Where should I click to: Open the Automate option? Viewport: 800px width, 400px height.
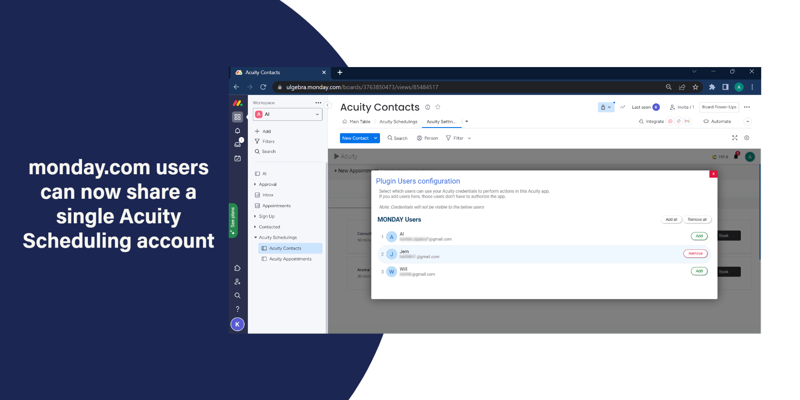tap(717, 122)
